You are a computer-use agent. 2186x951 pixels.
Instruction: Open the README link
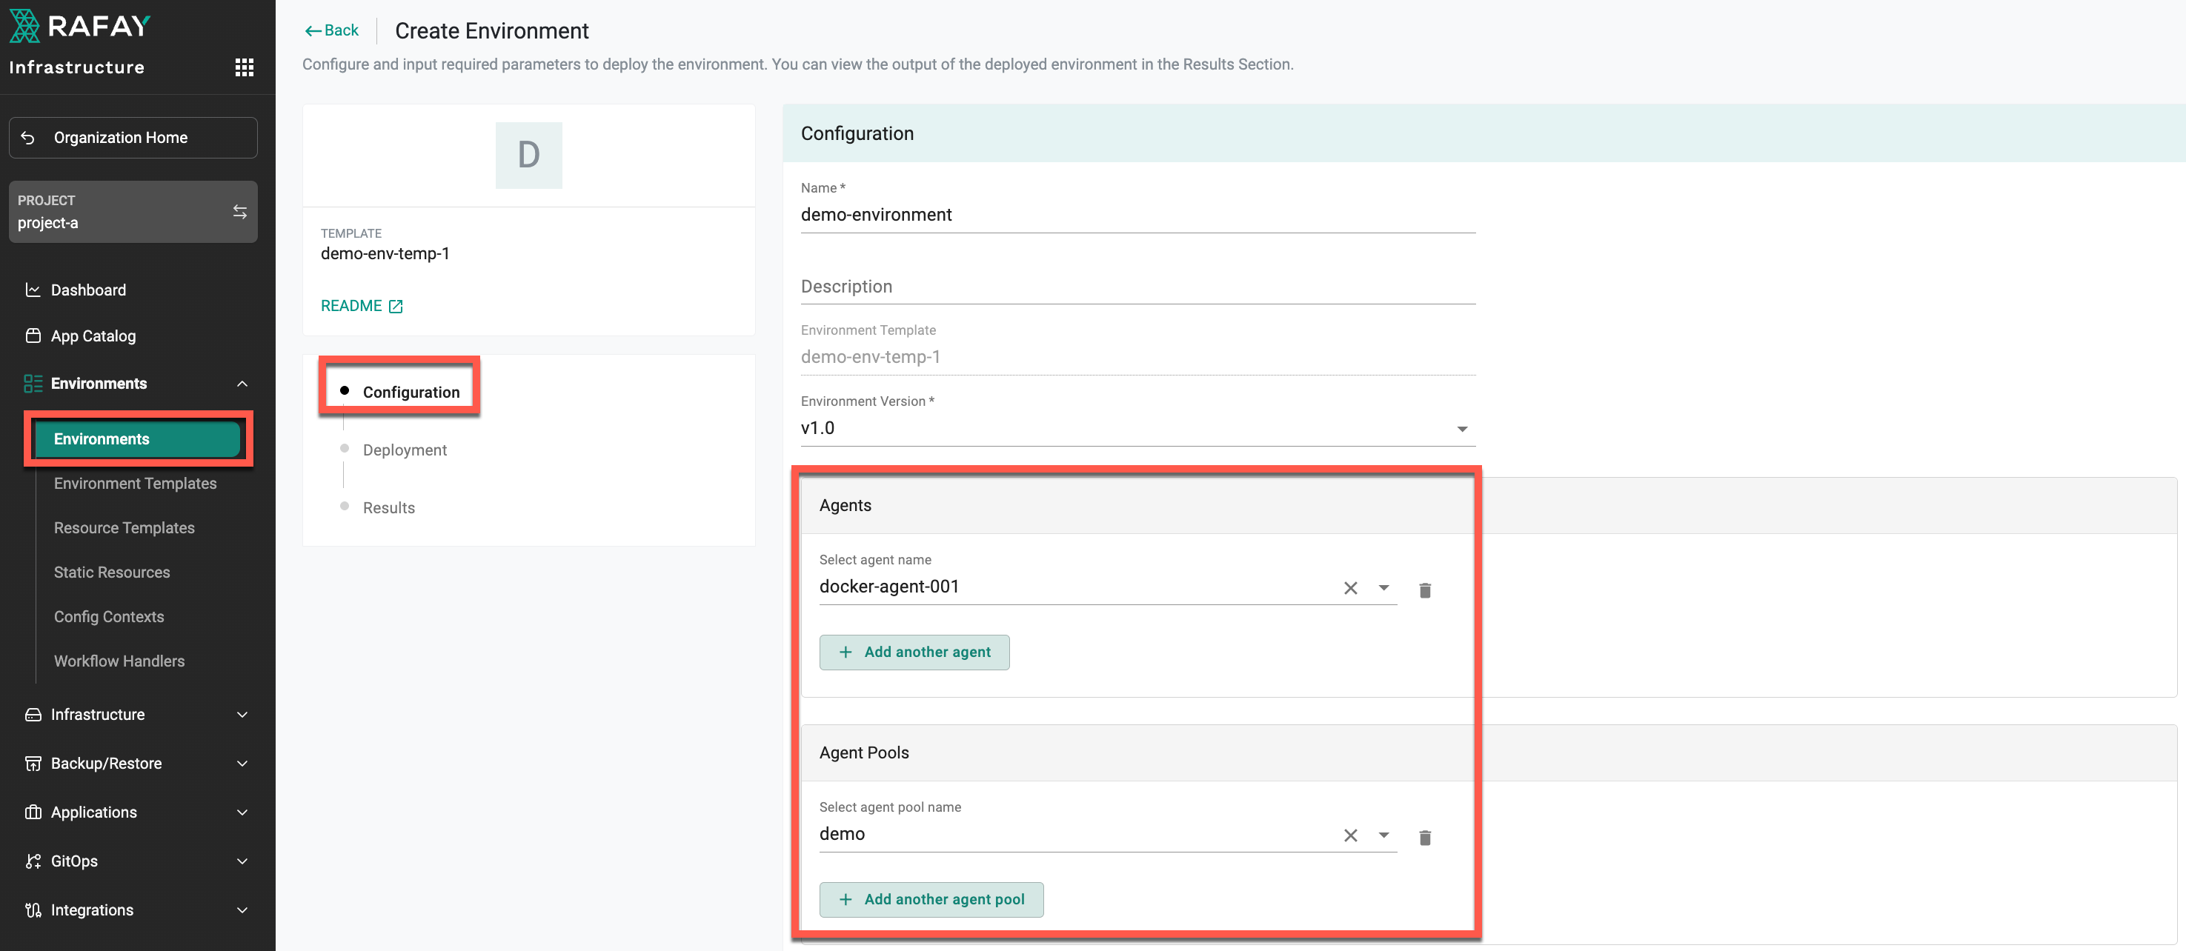click(361, 306)
